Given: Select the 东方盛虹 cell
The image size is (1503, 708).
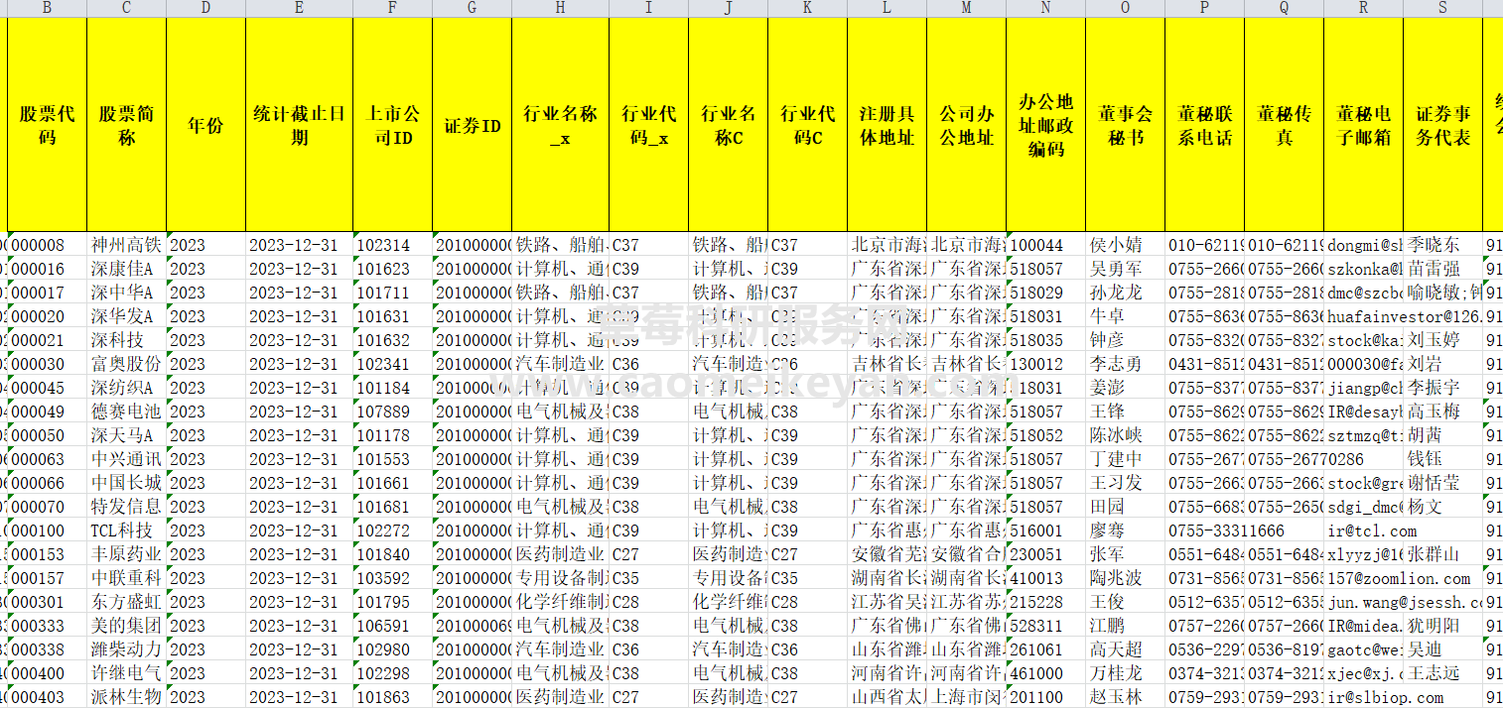Looking at the screenshot, I should (x=126, y=602).
